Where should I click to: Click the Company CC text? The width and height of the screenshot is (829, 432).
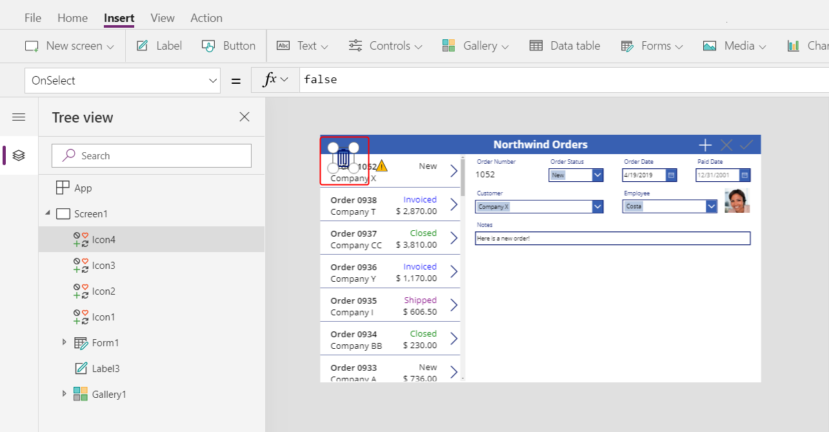[x=356, y=245]
